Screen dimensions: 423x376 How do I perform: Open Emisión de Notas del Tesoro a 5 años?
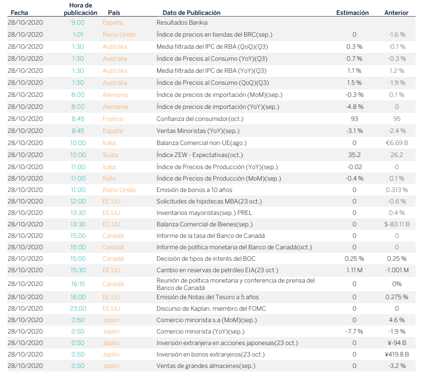pos(207,297)
